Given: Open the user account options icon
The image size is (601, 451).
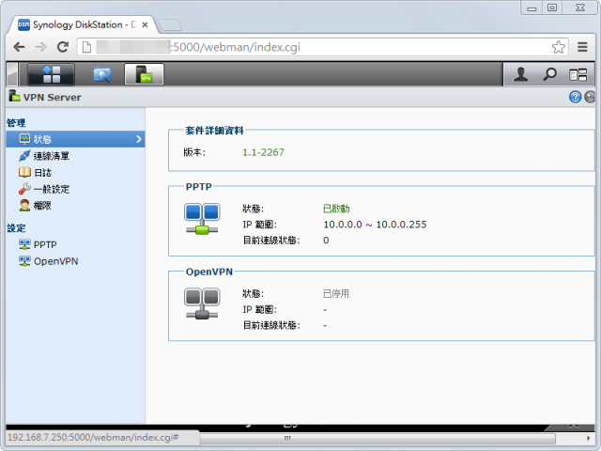Looking at the screenshot, I should point(521,74).
